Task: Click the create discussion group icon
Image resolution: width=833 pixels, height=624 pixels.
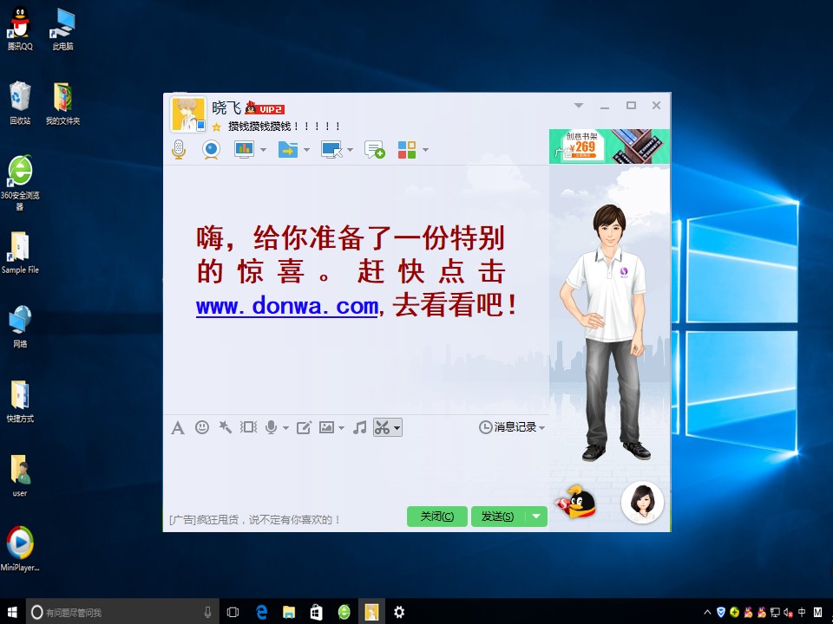Action: 374,150
